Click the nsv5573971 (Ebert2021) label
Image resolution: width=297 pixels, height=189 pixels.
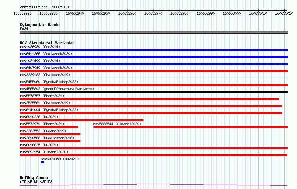42,124
